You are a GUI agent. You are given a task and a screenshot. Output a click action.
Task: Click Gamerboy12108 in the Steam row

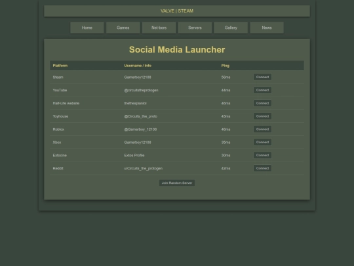(x=138, y=77)
